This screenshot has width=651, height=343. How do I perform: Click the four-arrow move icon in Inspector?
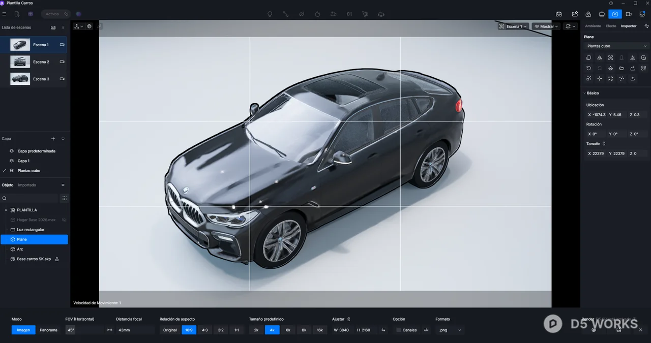tap(600, 79)
